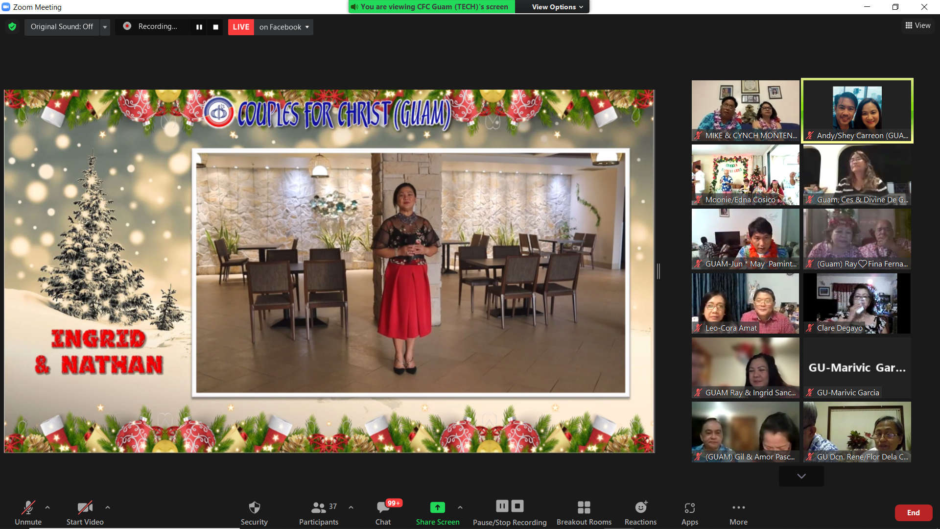Viewport: 940px width, 529px height.
Task: Open the Security shield icon
Action: click(x=254, y=507)
